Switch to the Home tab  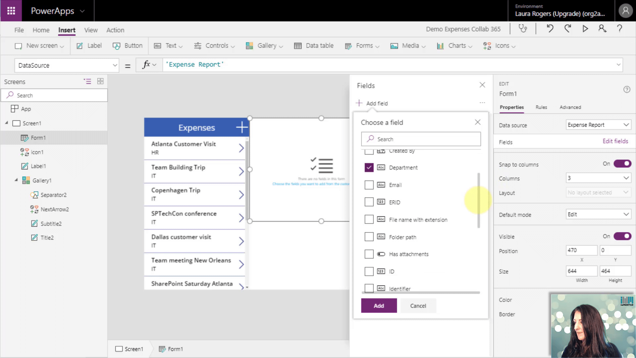tap(41, 30)
